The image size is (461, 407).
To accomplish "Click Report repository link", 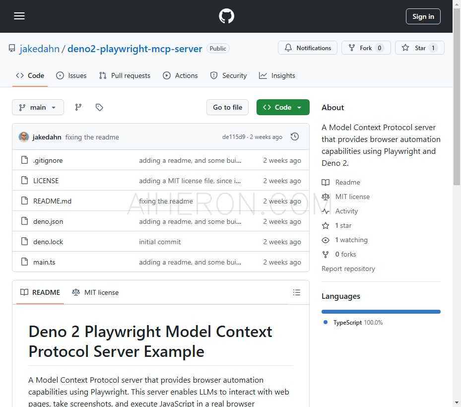I will [348, 269].
